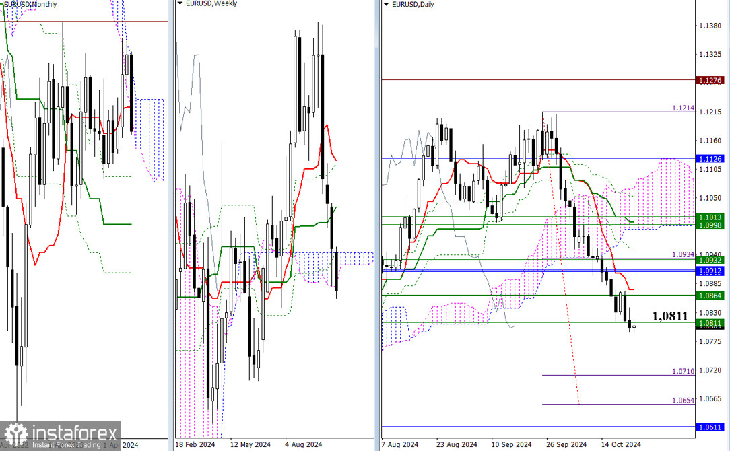The width and height of the screenshot is (730, 451).
Task: Click the 1.1380 price axis value
Action: pos(710,26)
